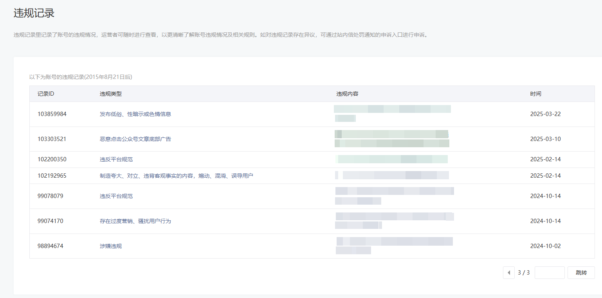Click the 以下为账号的违规记录 caption
This screenshot has height=298, width=602.
click(81, 77)
